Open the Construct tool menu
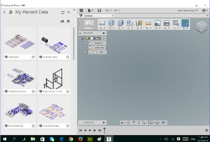This screenshot has width=210, height=142. pyautogui.click(x=139, y=24)
